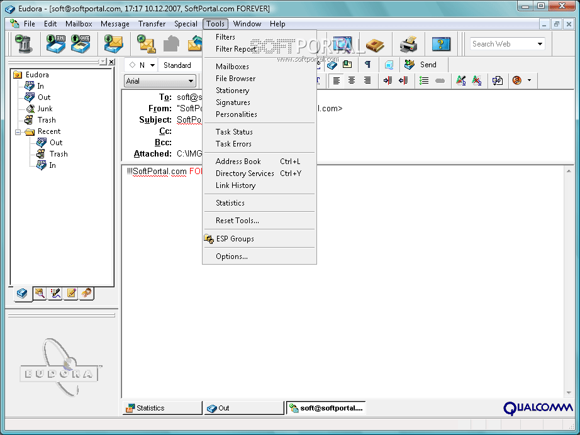580x435 pixels.
Task: Click the context Help question mark icon
Action: pyautogui.click(x=441, y=44)
